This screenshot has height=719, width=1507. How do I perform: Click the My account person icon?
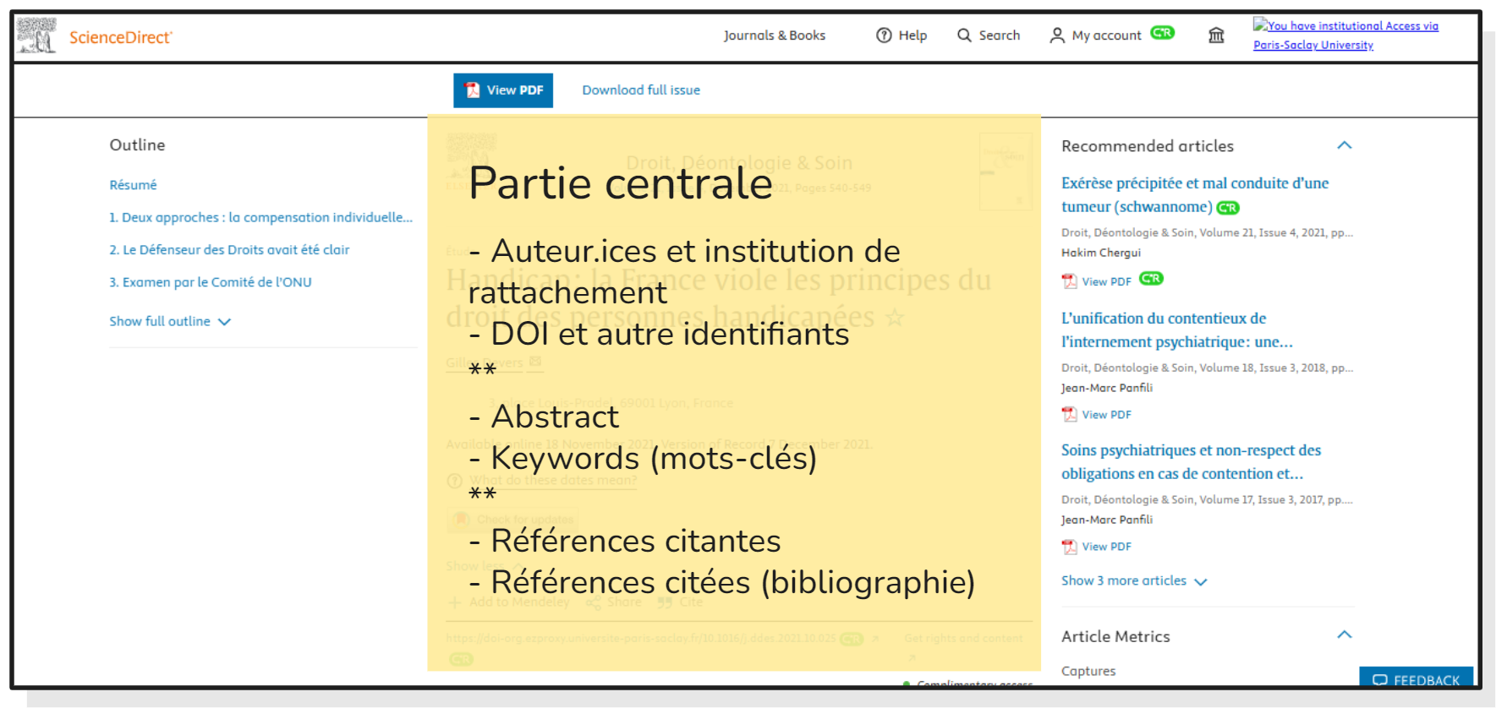coord(1057,35)
